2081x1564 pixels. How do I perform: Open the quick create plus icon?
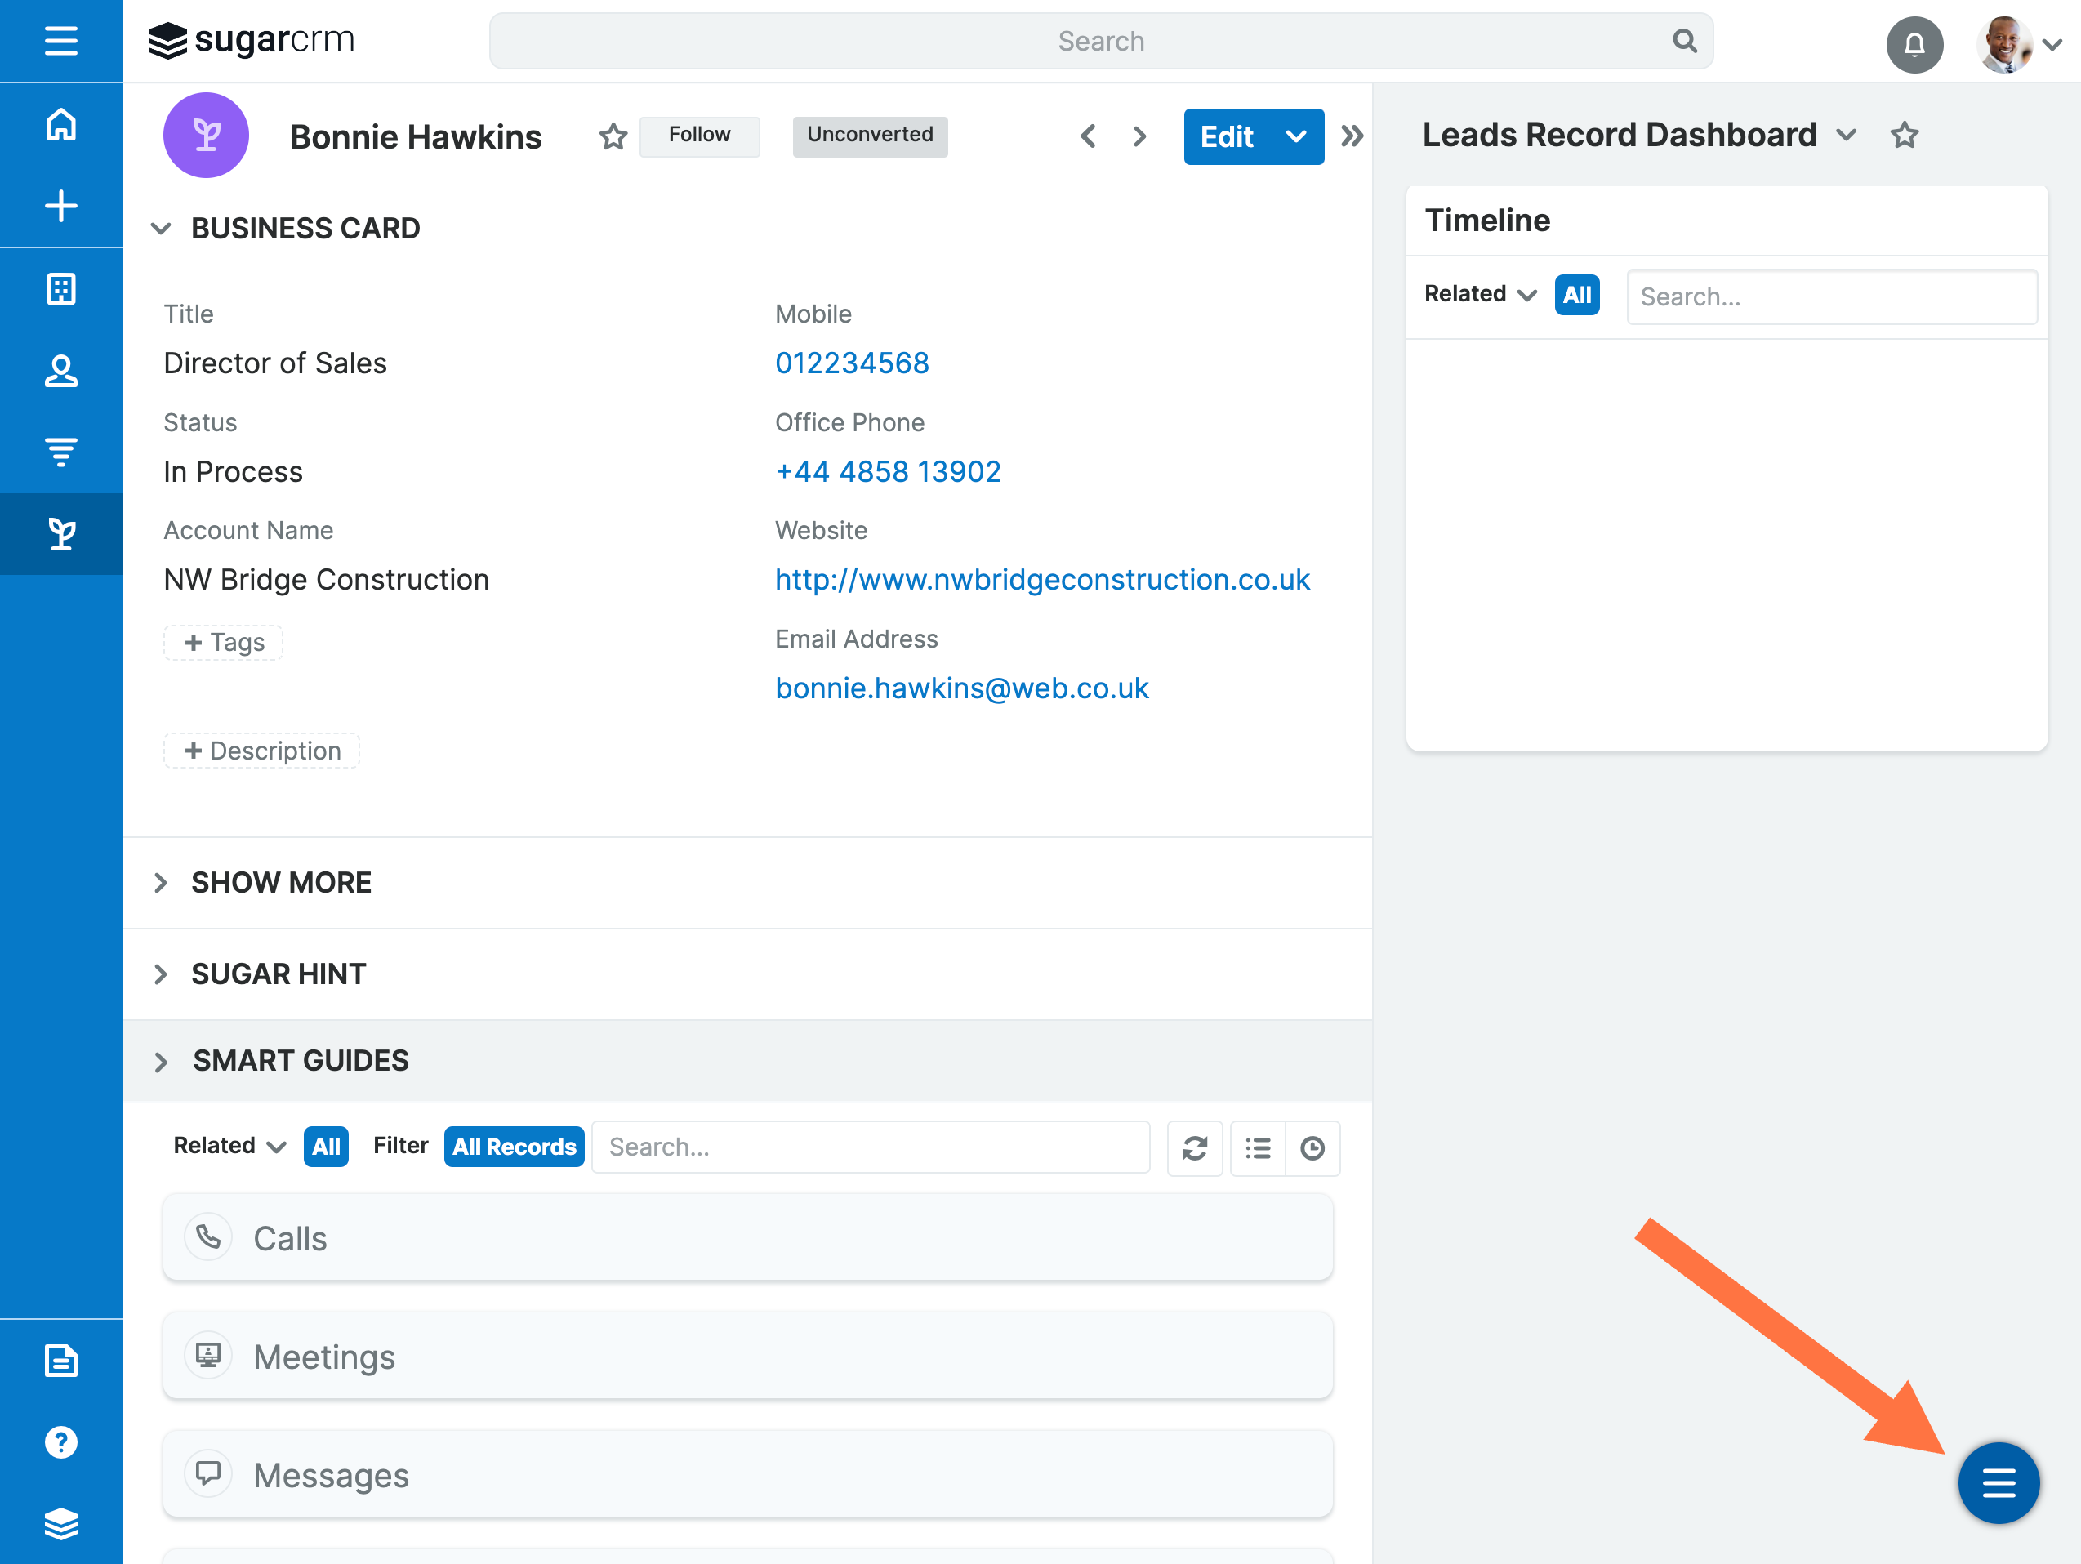coord(61,206)
